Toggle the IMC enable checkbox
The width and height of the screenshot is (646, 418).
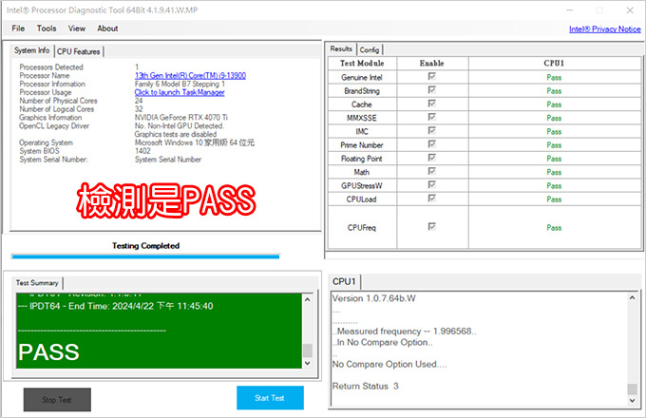431,130
